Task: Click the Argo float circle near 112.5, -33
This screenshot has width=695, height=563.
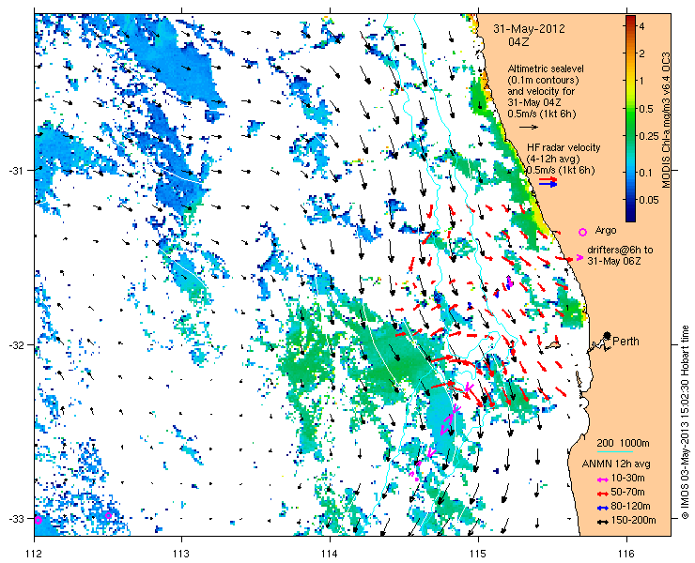Action: pos(108,515)
